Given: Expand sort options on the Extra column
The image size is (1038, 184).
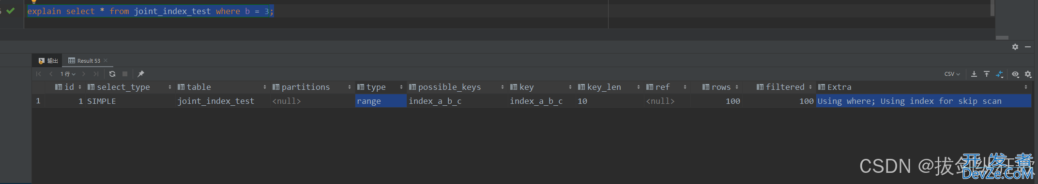Looking at the screenshot, I should click(x=1026, y=87).
